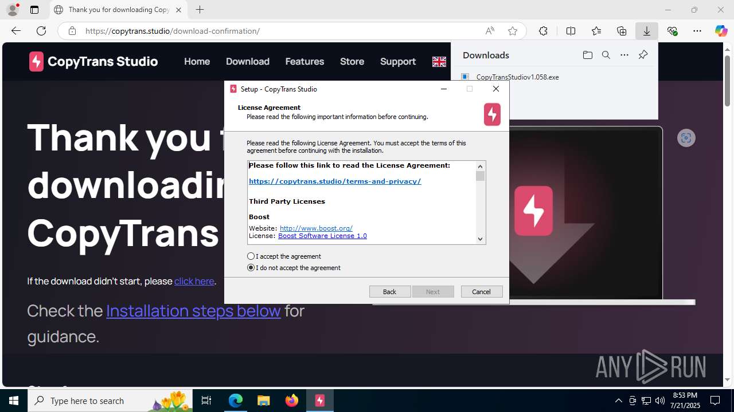Screen dimensions: 734x412
Task: Open a new browser tab
Action: [200, 10]
